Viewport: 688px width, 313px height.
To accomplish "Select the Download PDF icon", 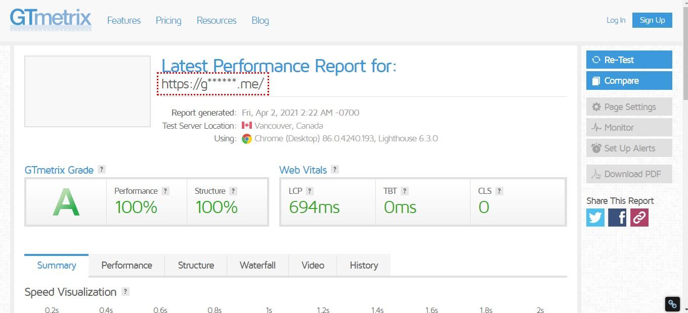I will tap(597, 174).
